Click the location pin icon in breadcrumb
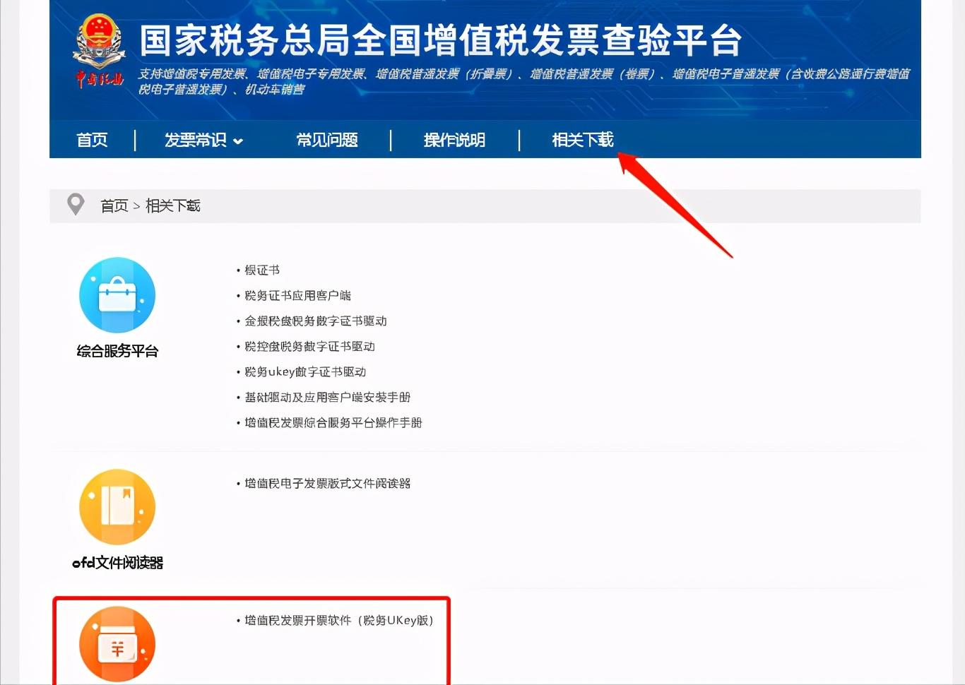Image resolution: width=965 pixels, height=685 pixels. [x=76, y=205]
